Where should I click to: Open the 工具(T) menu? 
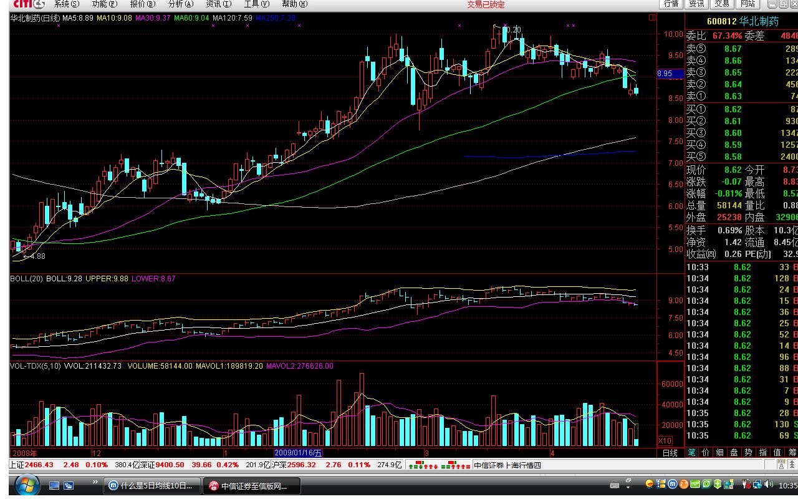pos(256,4)
